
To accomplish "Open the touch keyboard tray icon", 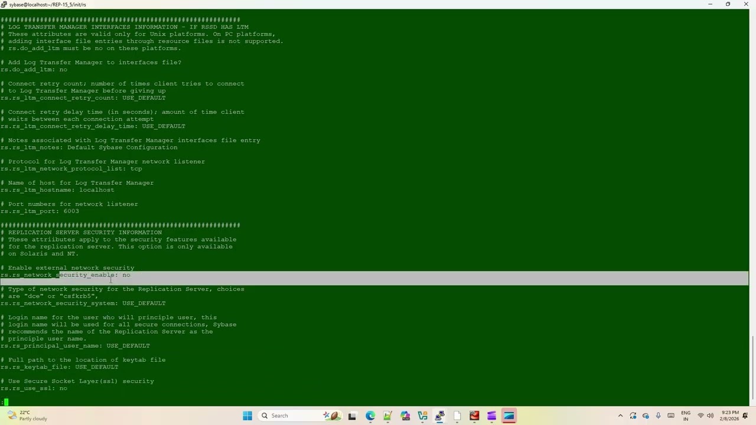I will tap(671, 416).
